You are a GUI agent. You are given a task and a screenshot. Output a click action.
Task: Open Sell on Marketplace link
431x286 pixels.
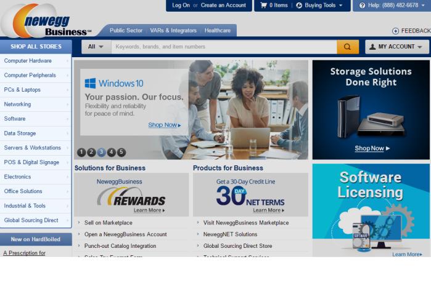109,223
